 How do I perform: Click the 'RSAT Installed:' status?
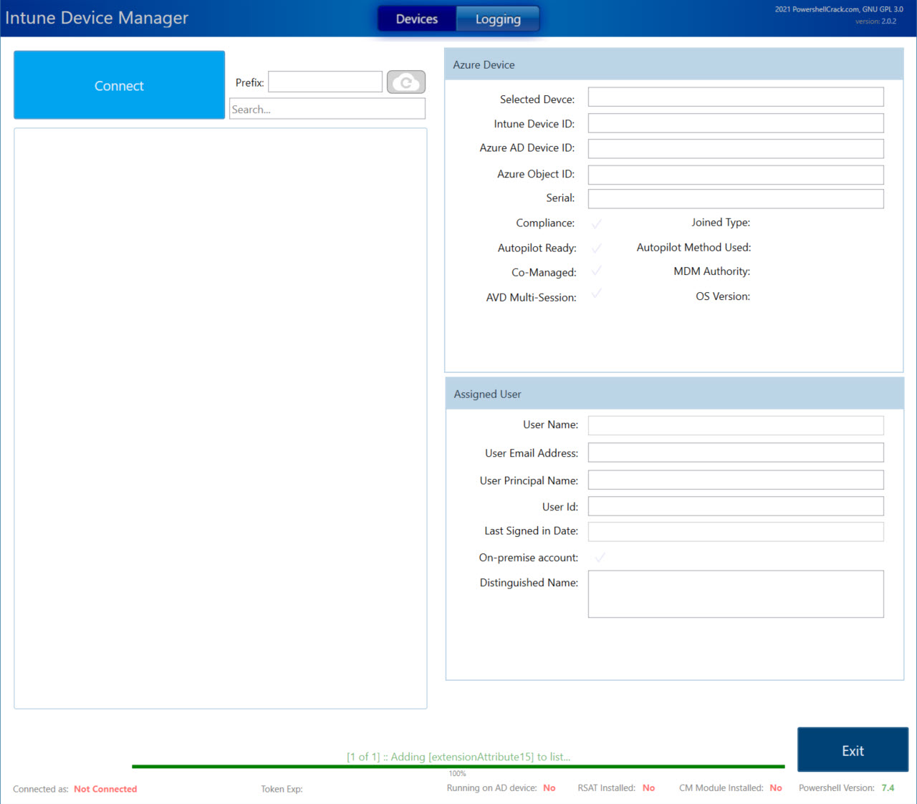coord(616,788)
